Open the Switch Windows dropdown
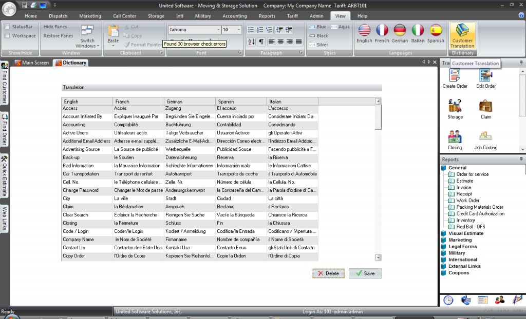526x319 pixels. click(x=87, y=36)
